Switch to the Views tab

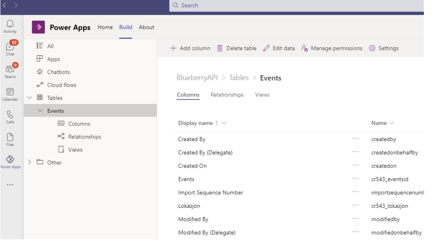(262, 95)
